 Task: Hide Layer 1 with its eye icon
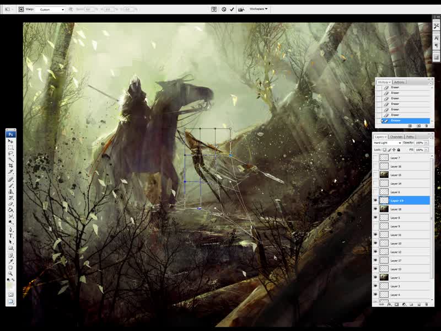click(x=375, y=277)
